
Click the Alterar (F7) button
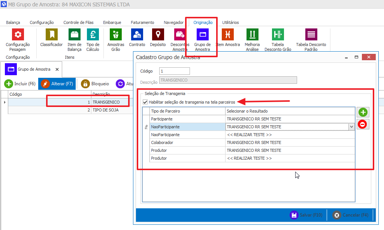pos(57,84)
